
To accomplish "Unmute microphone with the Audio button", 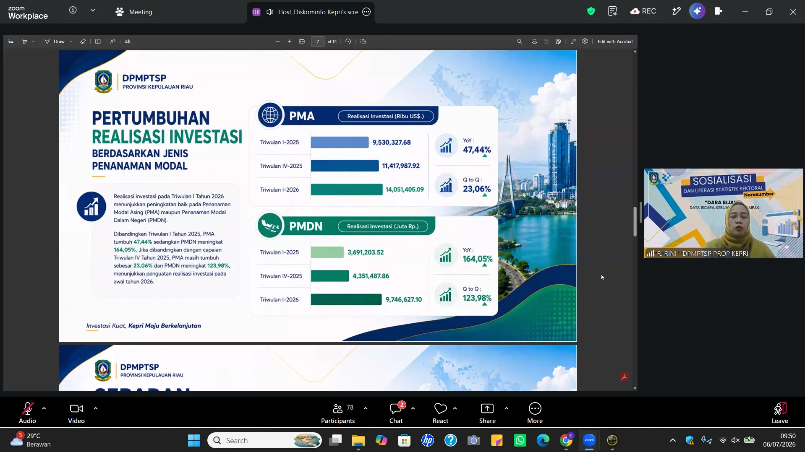I will point(27,413).
